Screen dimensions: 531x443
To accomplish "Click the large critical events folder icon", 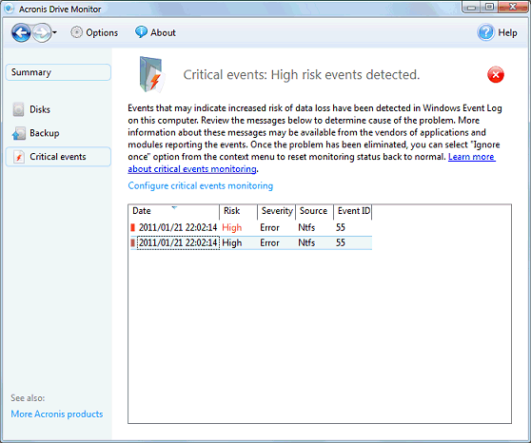I will pos(152,74).
